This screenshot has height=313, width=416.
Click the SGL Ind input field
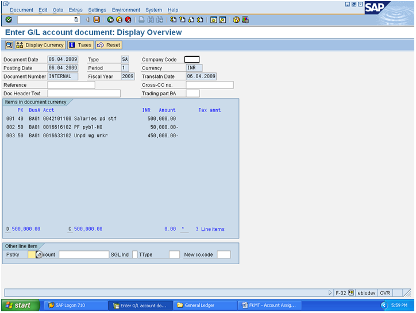[x=135, y=254]
